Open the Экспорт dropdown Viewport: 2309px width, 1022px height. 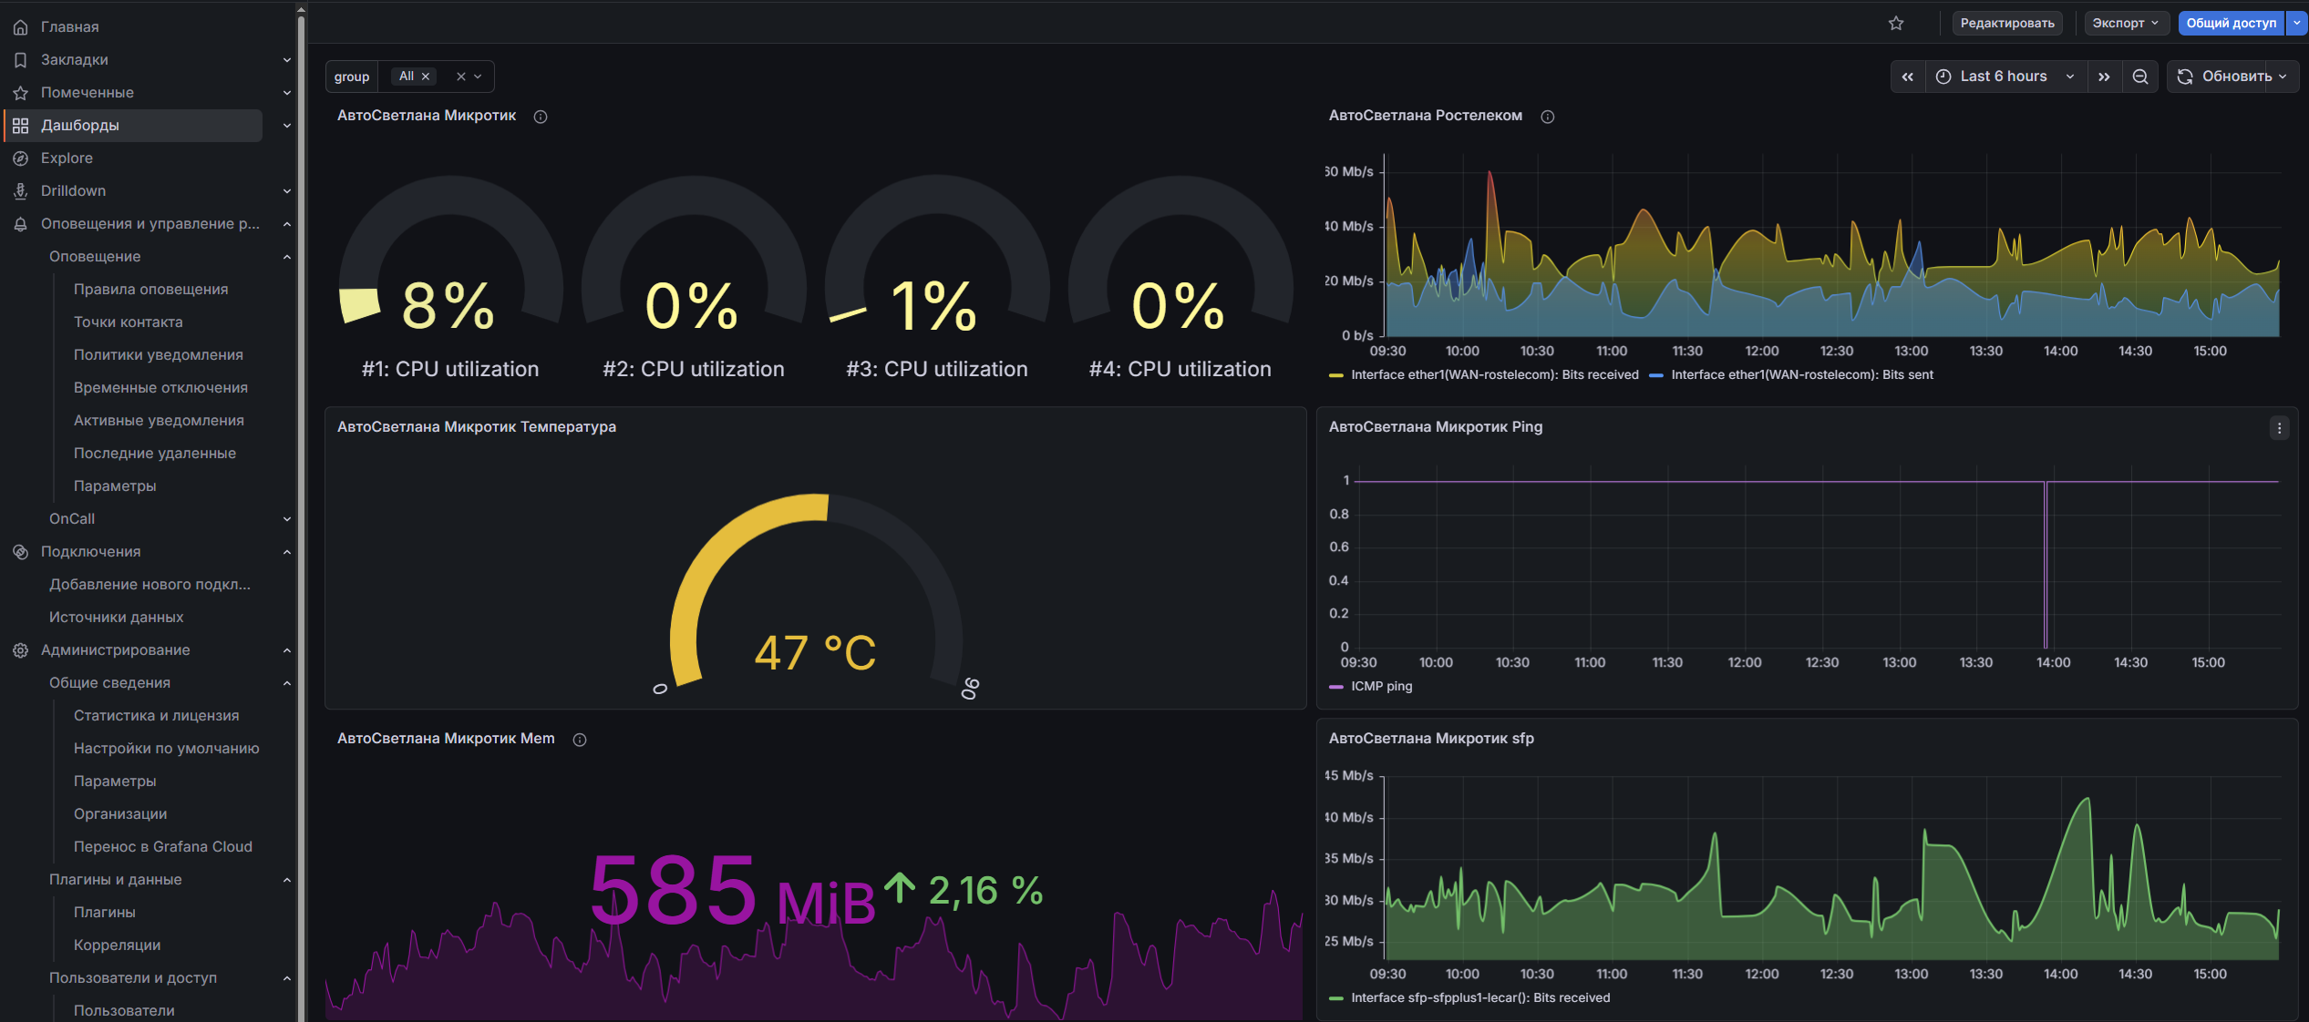coord(2127,23)
